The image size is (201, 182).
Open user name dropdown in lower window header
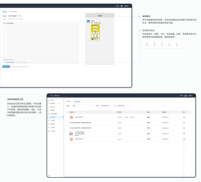coord(191,96)
